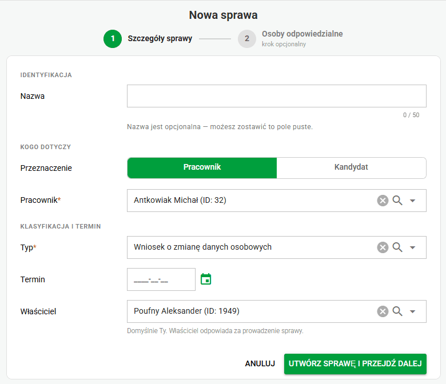Click the ANULUJ button
This screenshot has width=446, height=384.
(x=260, y=363)
